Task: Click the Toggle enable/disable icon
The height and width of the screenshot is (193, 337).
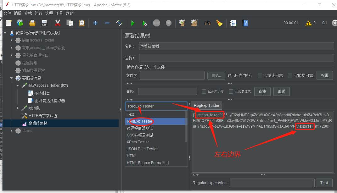Action: pyautogui.click(x=119, y=23)
